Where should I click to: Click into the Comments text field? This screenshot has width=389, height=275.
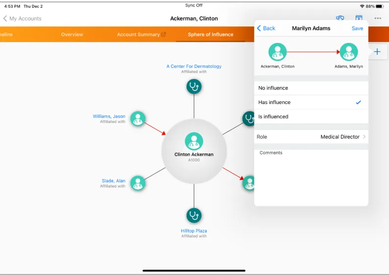(311, 177)
